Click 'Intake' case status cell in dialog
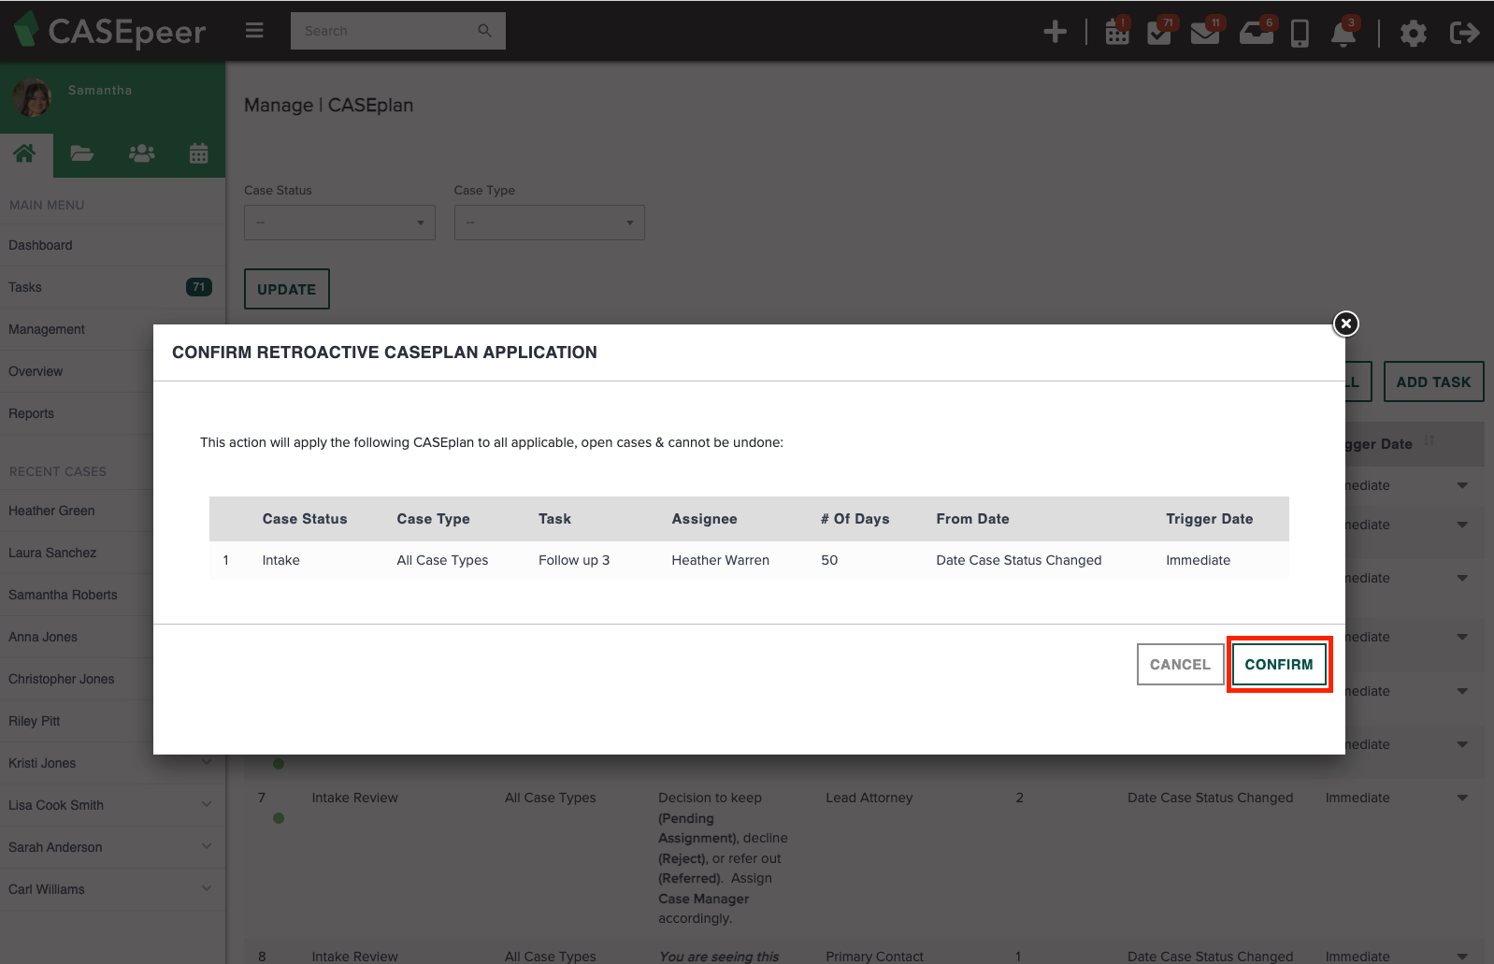The image size is (1494, 964). [280, 560]
